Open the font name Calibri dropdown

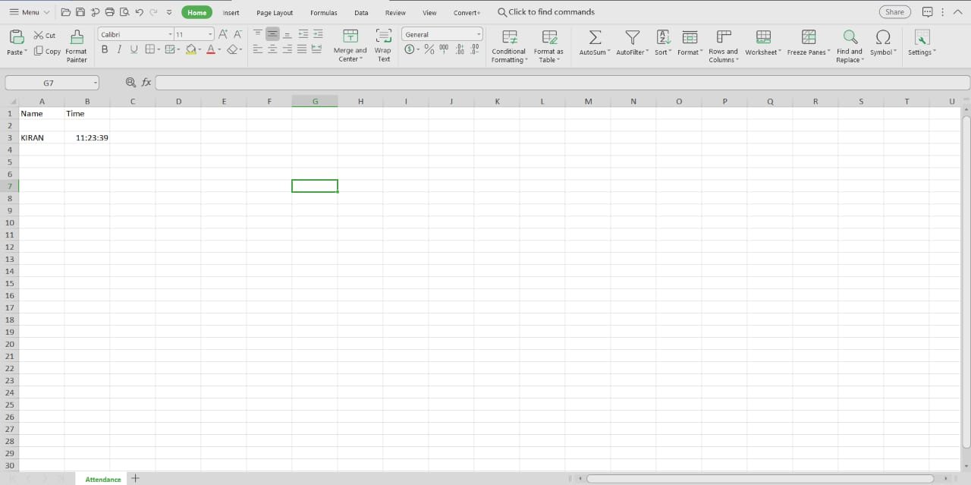170,35
